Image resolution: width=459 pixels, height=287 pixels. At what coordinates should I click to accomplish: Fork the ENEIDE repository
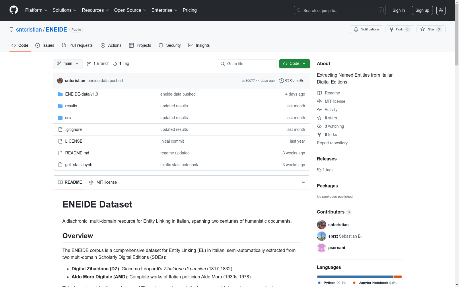[400, 29]
